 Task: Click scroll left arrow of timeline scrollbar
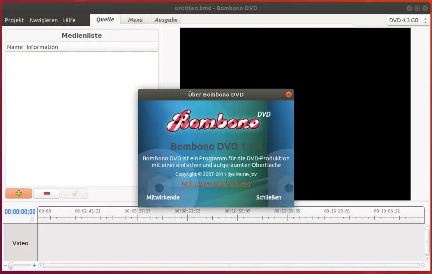pyautogui.click(x=41, y=266)
